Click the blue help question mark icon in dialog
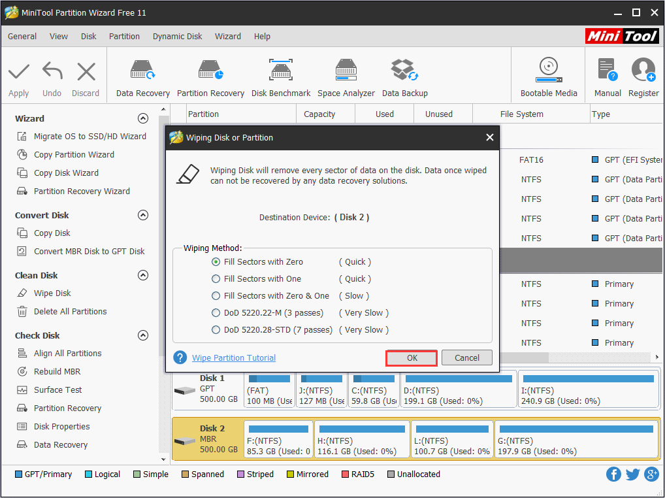Screen dimensions: 665x498 (x=180, y=357)
